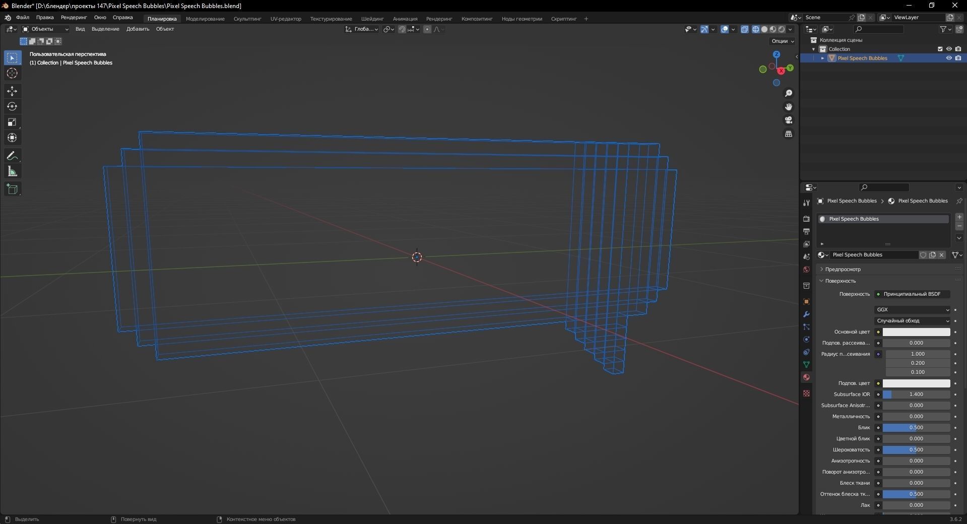Add a new workspace with plus button
Screen dimensions: 967x524
pyautogui.click(x=586, y=19)
